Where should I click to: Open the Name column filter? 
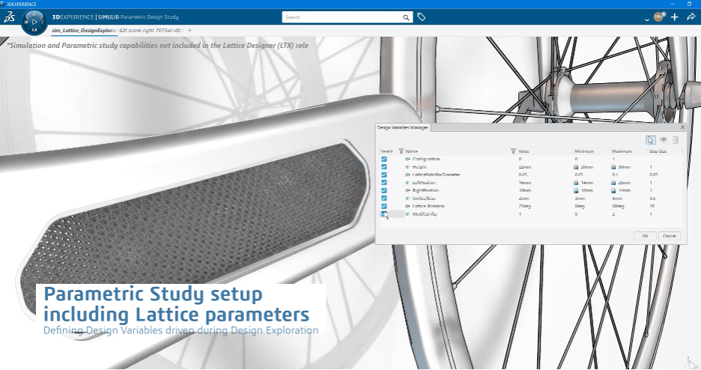pos(401,151)
